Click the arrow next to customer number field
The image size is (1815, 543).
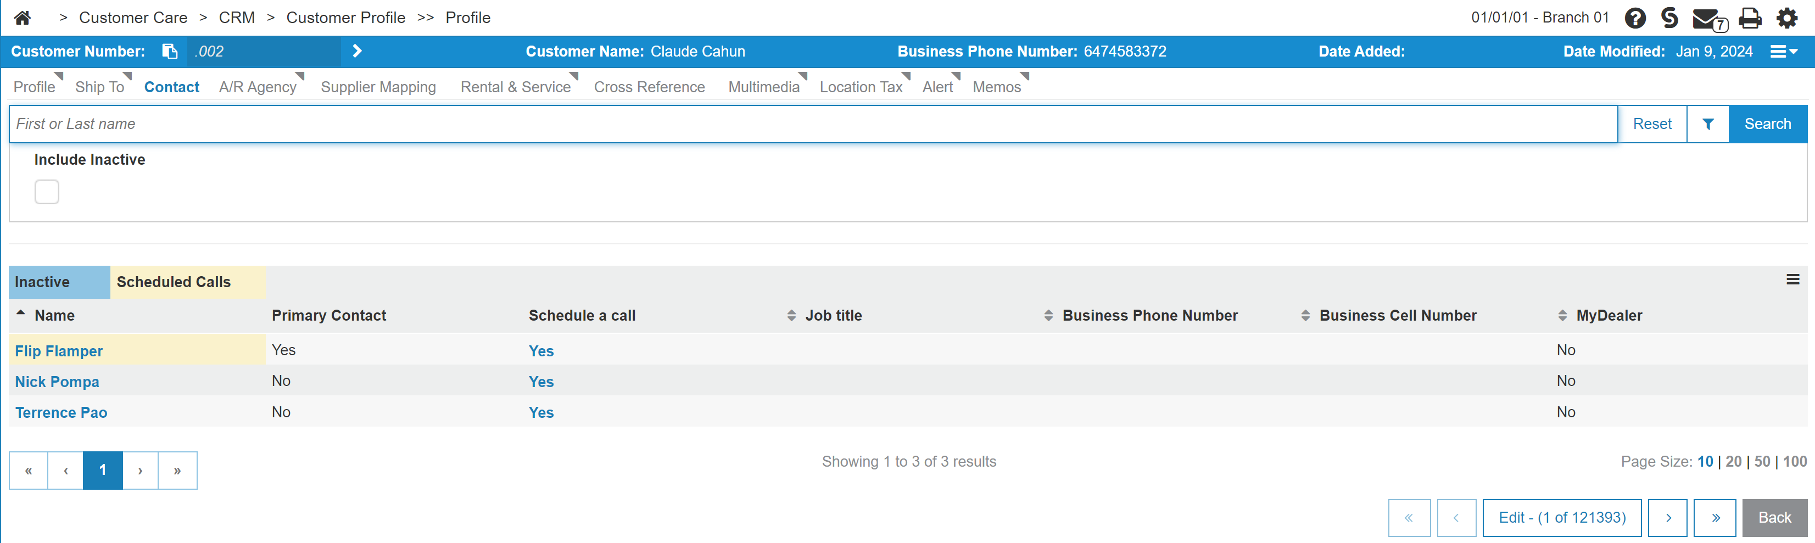tap(357, 52)
